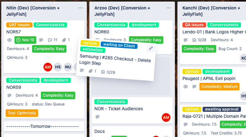
Task: Click the checklist 0/28 badge on Lendo-01 card
Action: pos(199,40)
